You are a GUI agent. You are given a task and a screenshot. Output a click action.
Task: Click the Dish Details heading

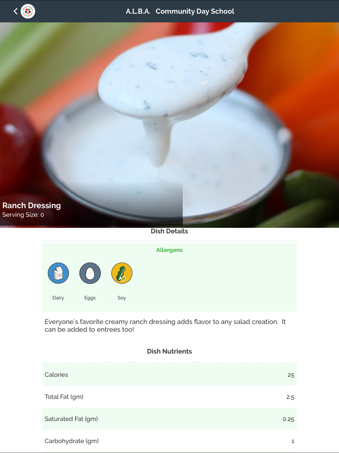(x=169, y=231)
